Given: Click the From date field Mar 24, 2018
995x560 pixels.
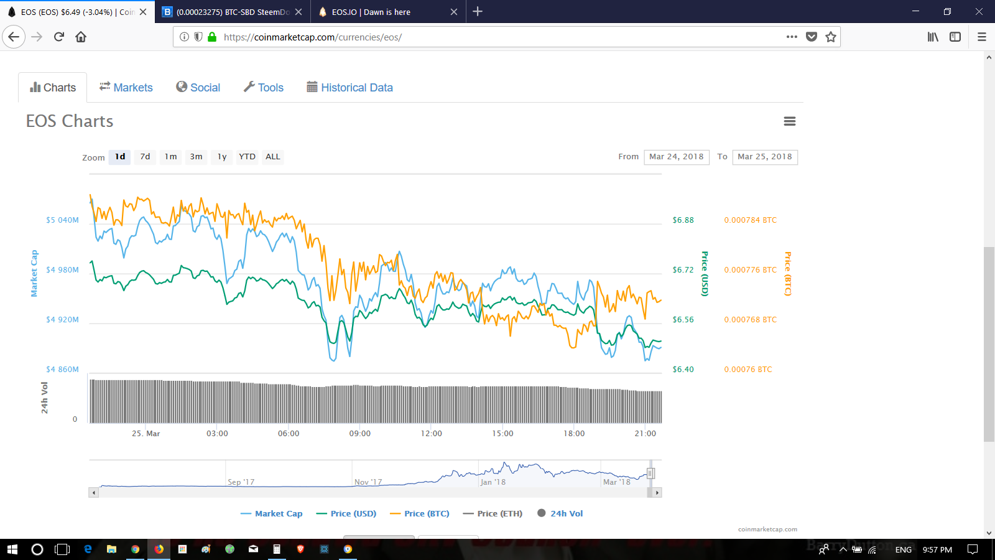Looking at the screenshot, I should 677,157.
